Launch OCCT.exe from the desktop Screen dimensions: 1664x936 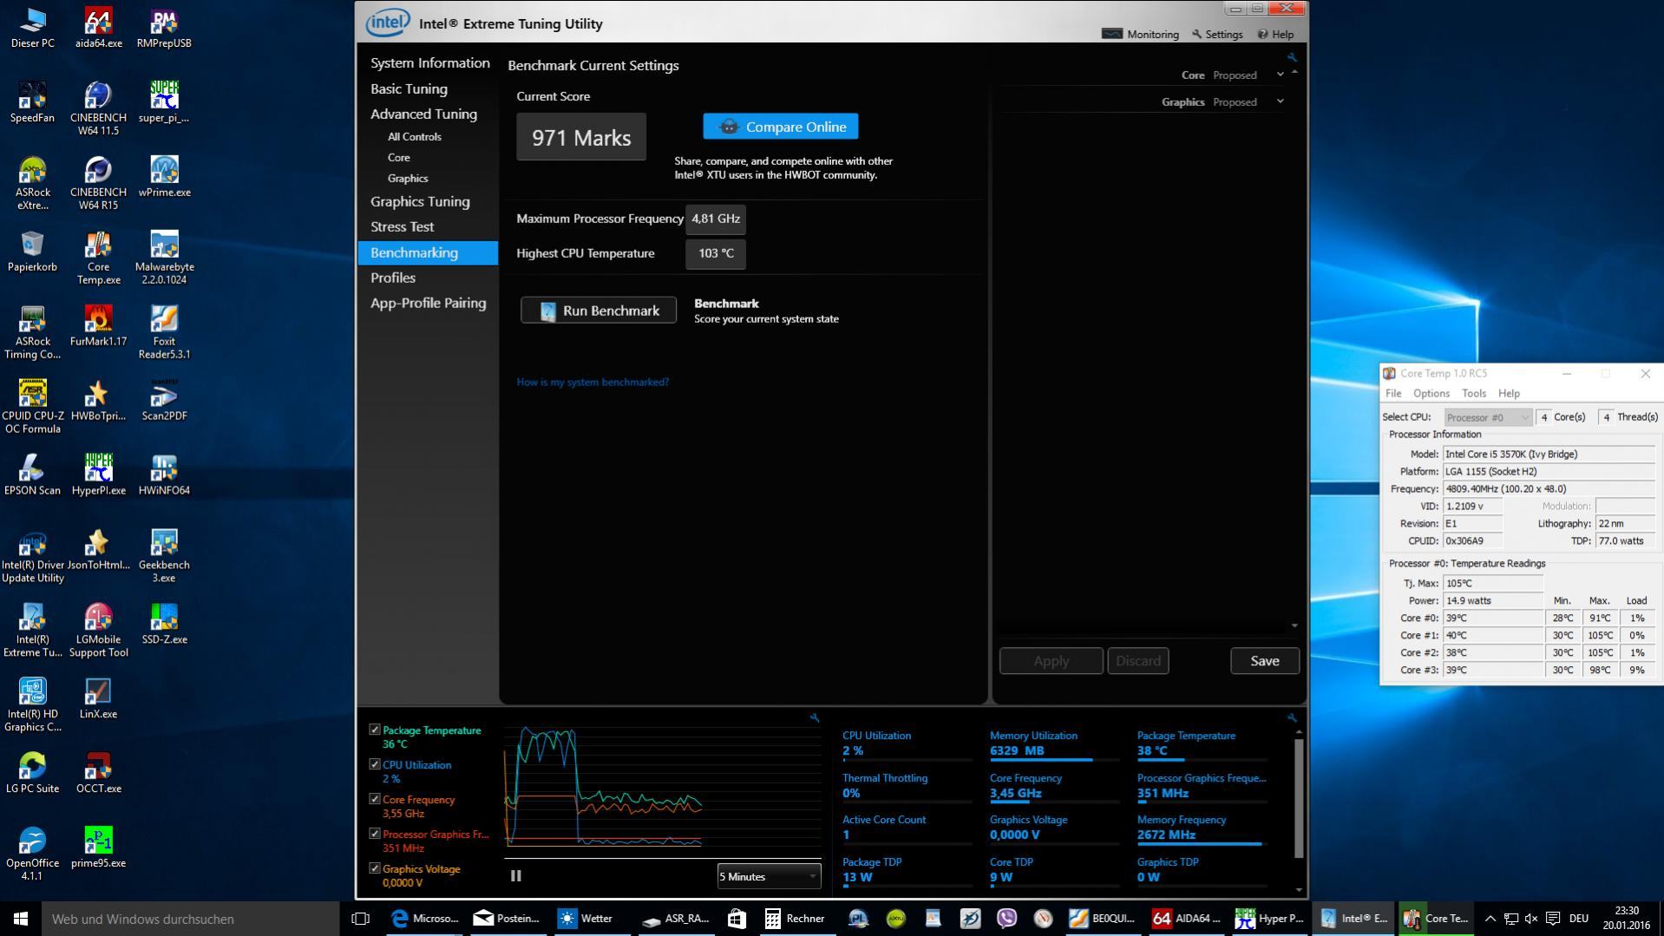click(98, 774)
